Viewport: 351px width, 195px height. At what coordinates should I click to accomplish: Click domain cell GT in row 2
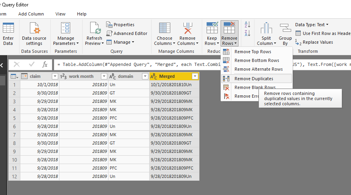[129, 93]
